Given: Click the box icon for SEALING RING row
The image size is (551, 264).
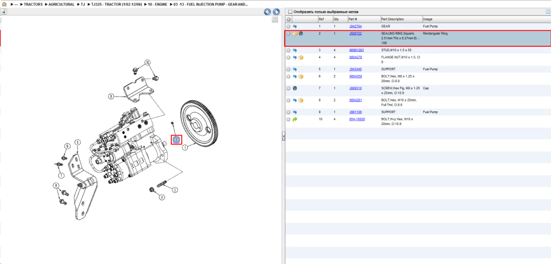Looking at the screenshot, I should 295,34.
